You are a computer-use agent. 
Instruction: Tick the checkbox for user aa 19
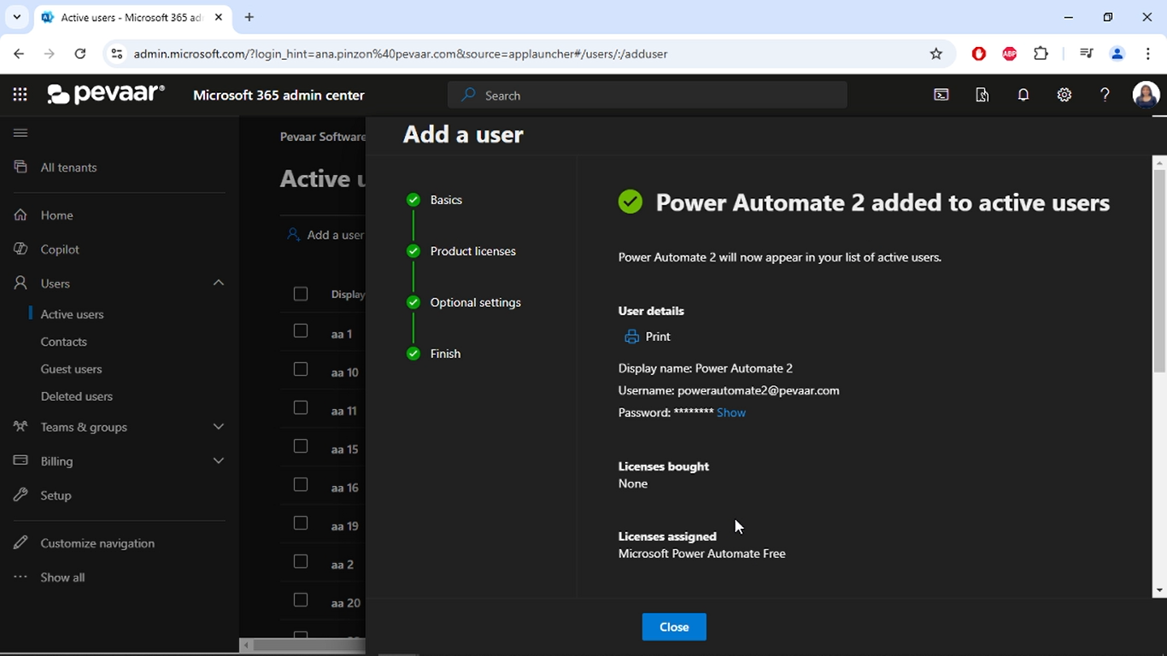(301, 523)
